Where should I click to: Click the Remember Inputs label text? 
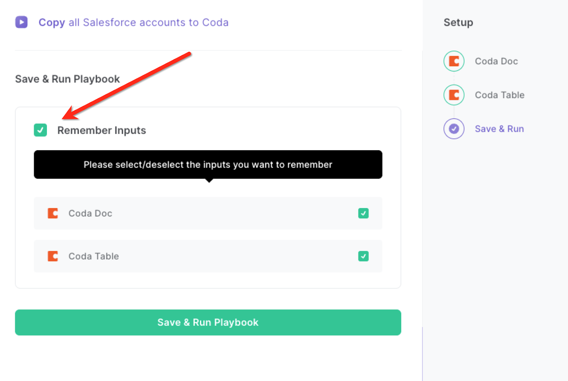click(x=102, y=130)
